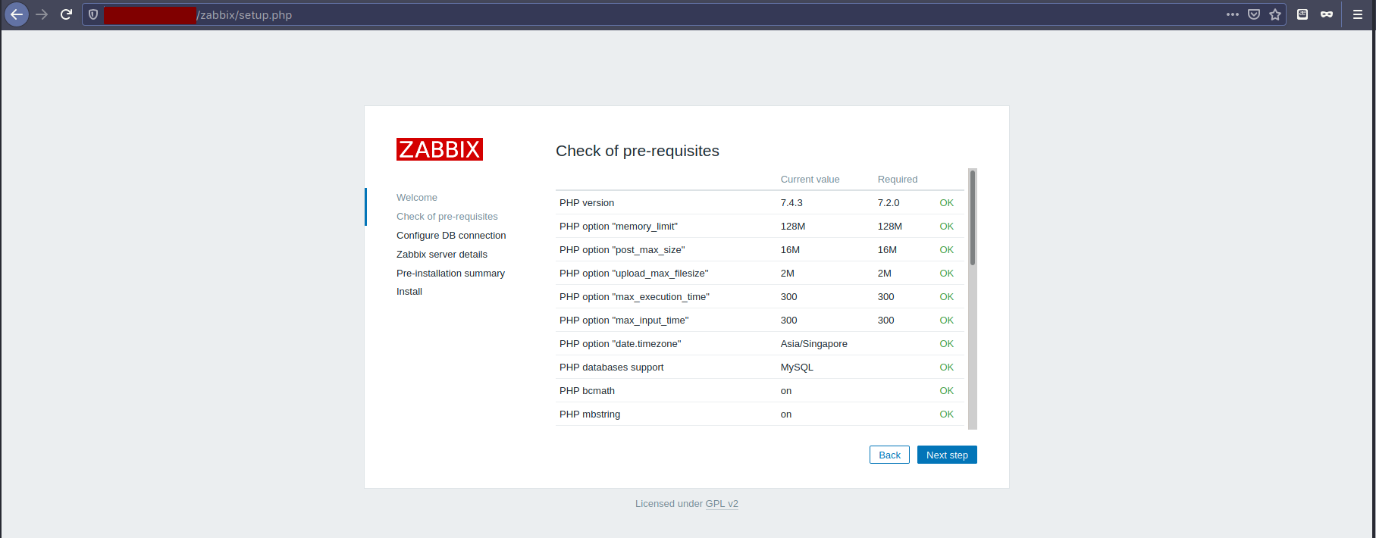Select the Install step
The width and height of the screenshot is (1376, 538).
pyautogui.click(x=409, y=292)
